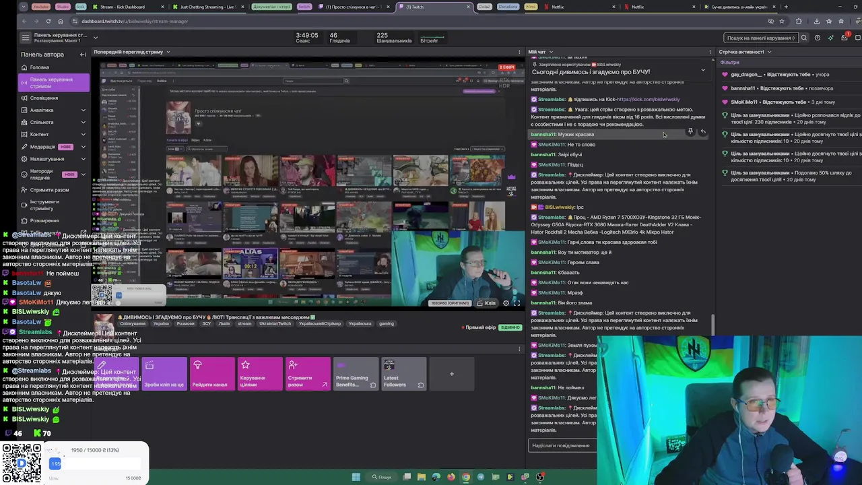Click the sparkle icon in the dashboard header
Screen dimensions: 862x485
[x=830, y=38]
